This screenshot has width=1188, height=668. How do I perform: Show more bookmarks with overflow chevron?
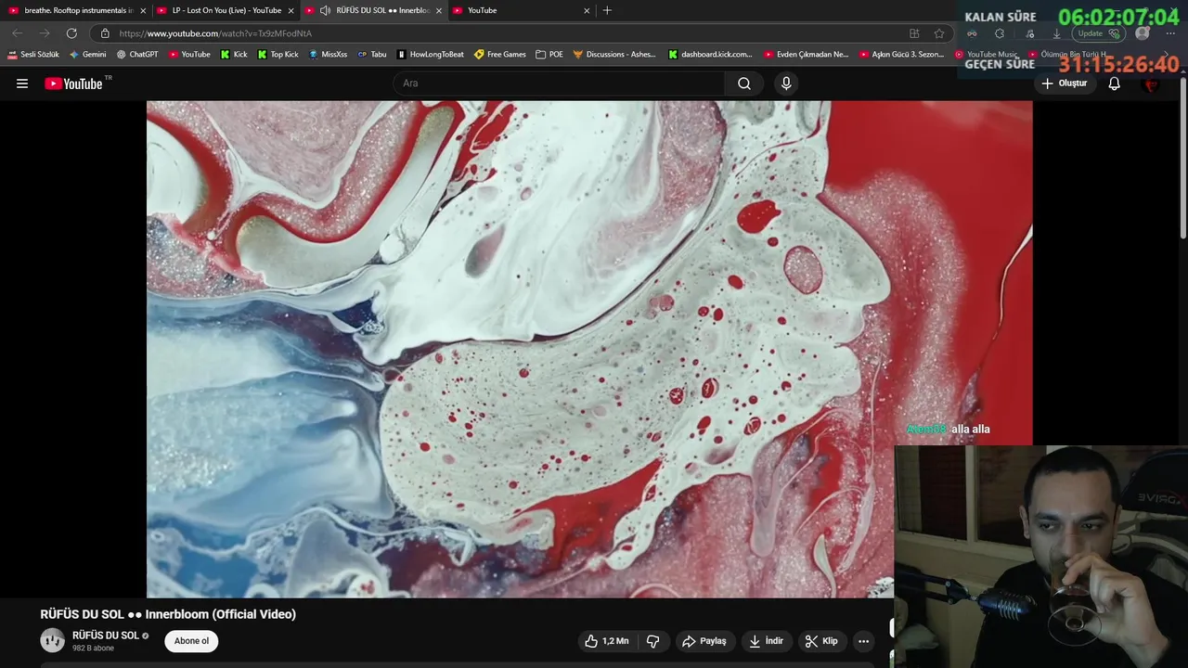pos(1166,55)
